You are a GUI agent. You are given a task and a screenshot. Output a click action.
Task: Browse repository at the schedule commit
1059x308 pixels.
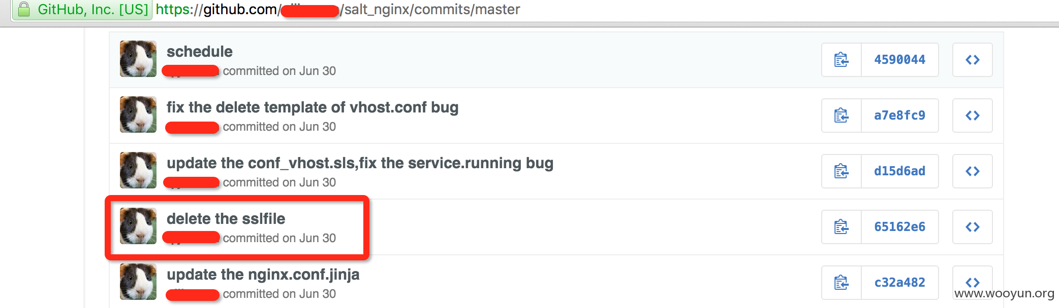pos(972,60)
